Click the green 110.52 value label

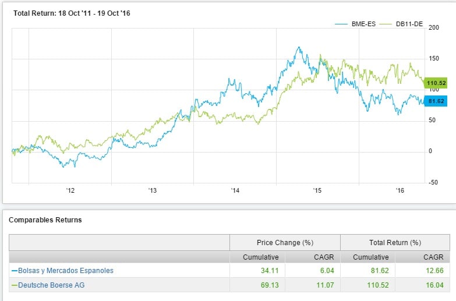[x=436, y=83]
